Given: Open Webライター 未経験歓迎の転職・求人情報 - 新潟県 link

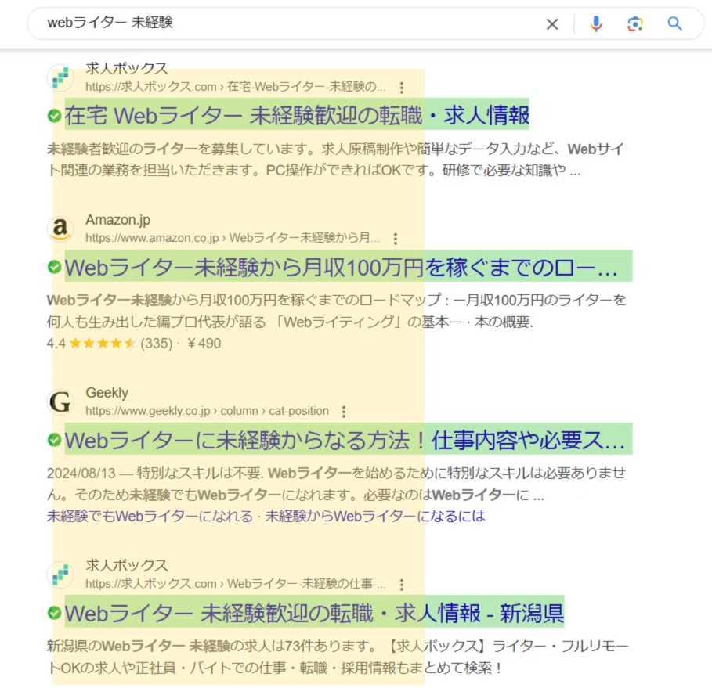Looking at the screenshot, I should point(314,612).
